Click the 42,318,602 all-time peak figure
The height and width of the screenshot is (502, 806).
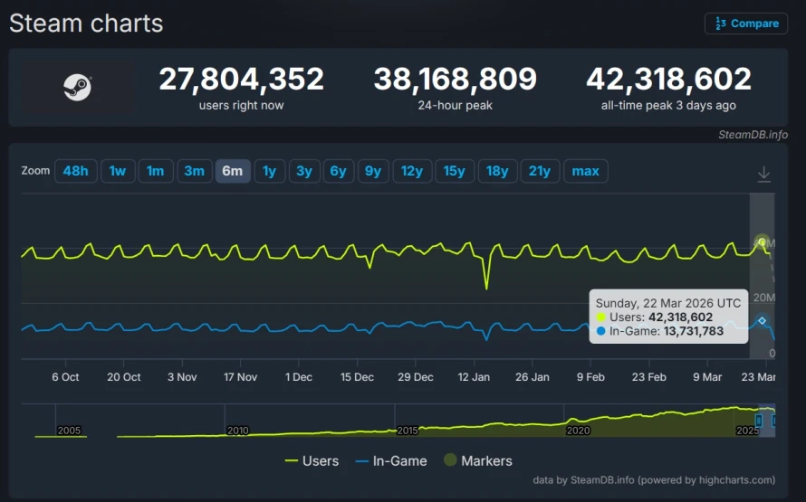click(x=668, y=79)
